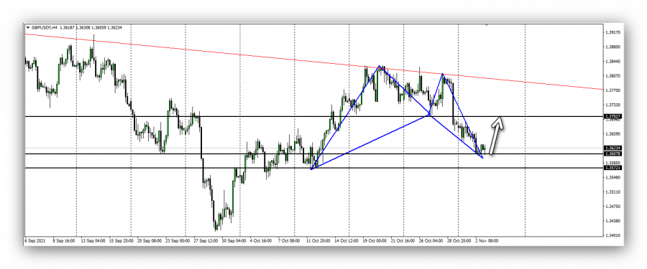The width and height of the screenshot is (647, 269).
Task: Select the horizontal line at 1.37027
Action: pos(313,117)
